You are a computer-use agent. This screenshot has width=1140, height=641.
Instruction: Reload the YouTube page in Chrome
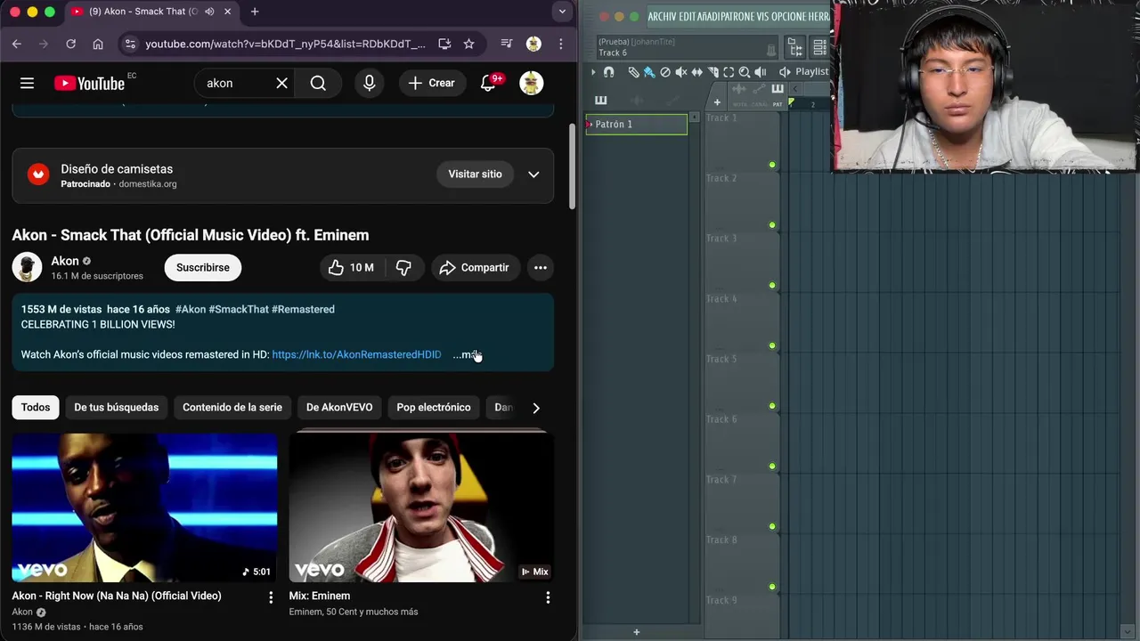click(70, 44)
